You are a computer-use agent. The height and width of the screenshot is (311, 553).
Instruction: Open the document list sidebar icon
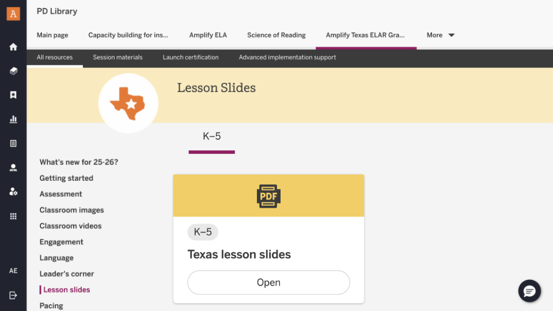click(13, 144)
